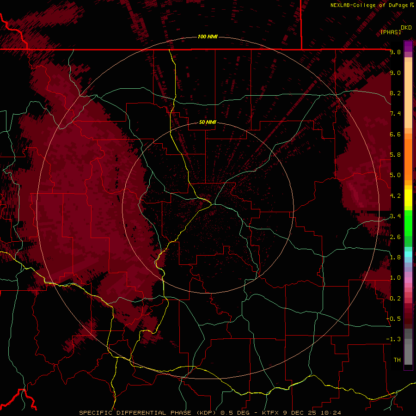Click the 1.8 value on color scale
Viewport: 416px width, 416px height.
coord(395,257)
